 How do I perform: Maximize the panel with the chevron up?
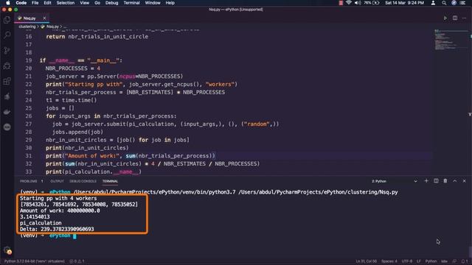tap(455, 181)
